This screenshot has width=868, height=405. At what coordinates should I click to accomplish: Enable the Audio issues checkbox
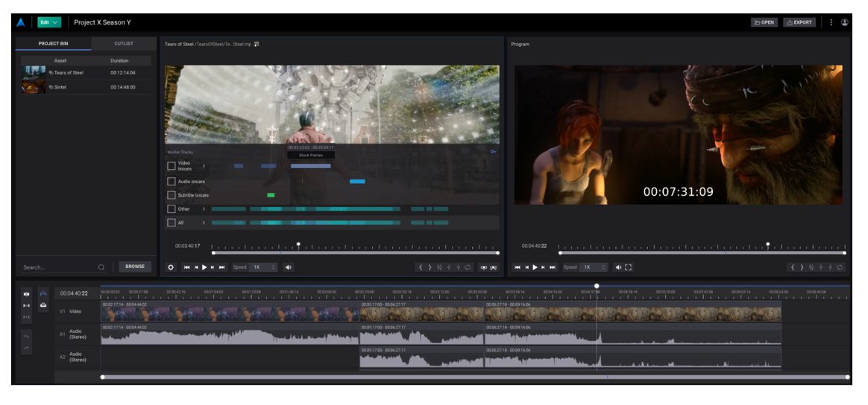pos(172,182)
